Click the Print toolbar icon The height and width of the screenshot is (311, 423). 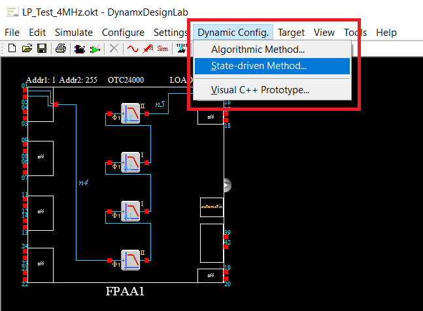[x=61, y=49]
